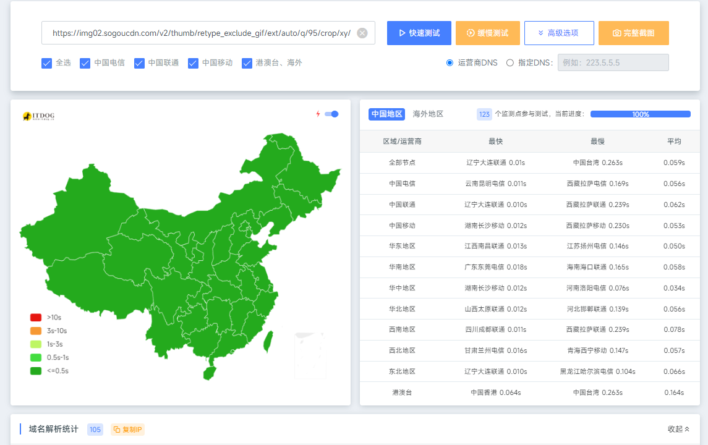Toggle the 港澳台、海外 checkbox
Viewport: 708px width, 445px height.
[x=247, y=63]
